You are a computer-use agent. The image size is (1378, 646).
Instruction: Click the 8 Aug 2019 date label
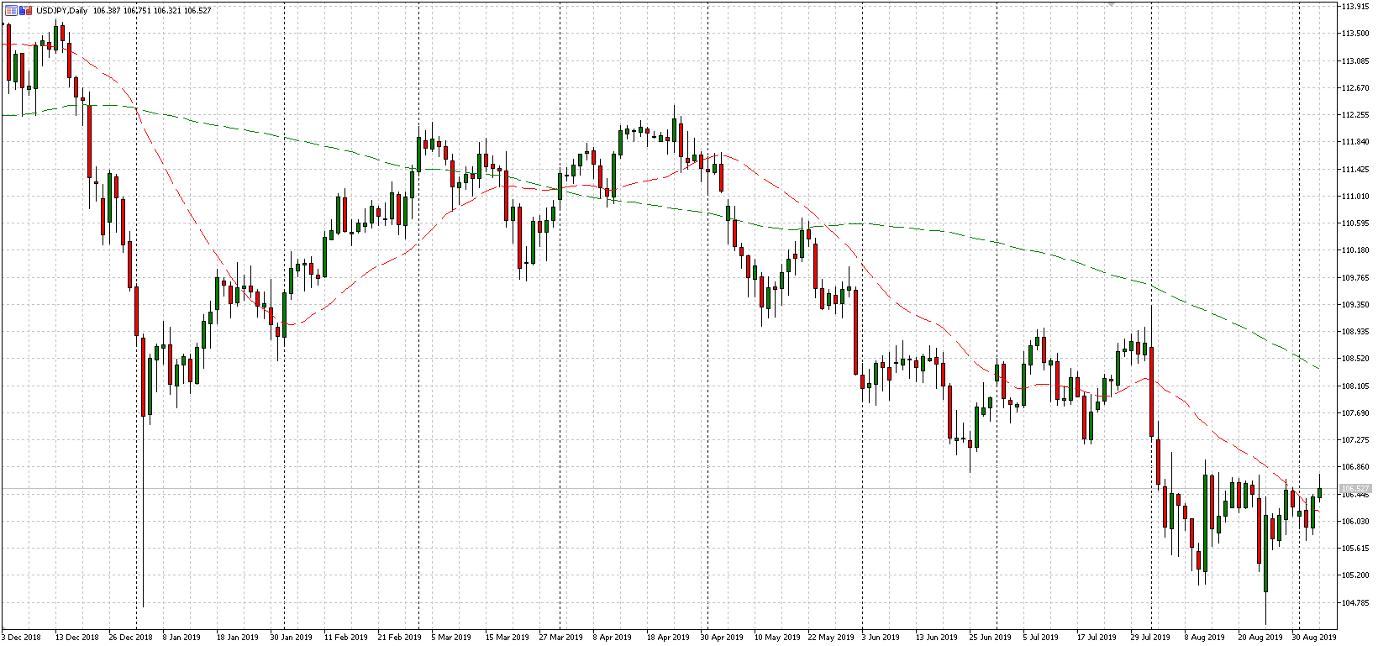click(x=1206, y=638)
